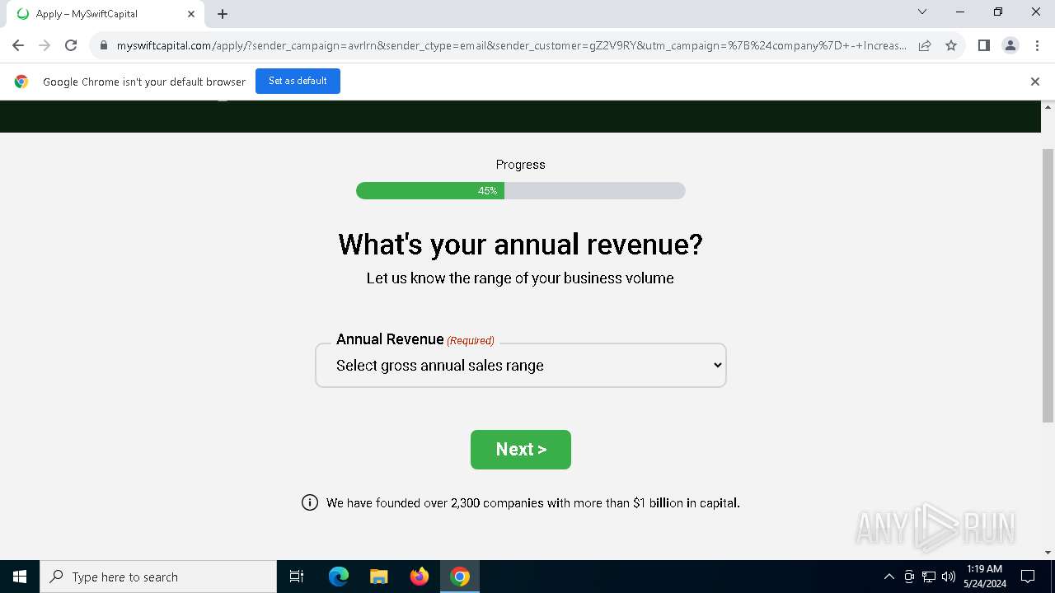Click the 45% progress bar
This screenshot has width=1055, height=593.
521,191
